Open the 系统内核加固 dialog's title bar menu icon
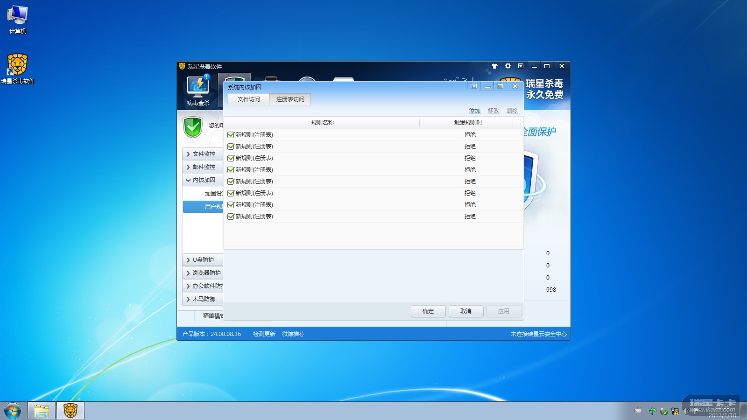The width and height of the screenshot is (747, 420). pos(474,86)
